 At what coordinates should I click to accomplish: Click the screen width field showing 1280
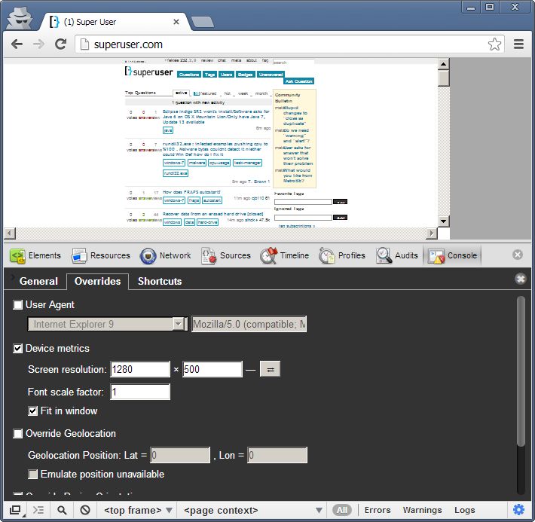pos(140,369)
